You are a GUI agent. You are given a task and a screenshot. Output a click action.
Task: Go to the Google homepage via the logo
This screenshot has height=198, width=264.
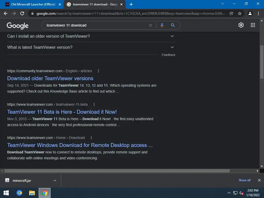point(18,26)
